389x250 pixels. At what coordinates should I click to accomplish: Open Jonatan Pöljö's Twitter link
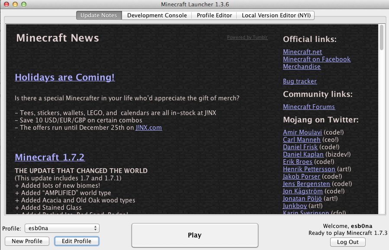(302, 199)
